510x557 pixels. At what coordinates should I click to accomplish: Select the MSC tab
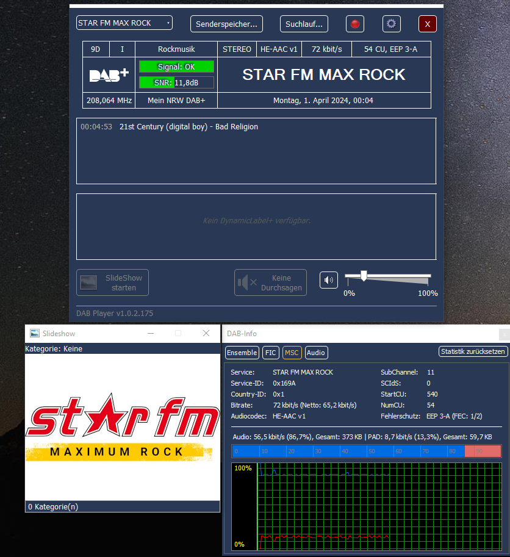292,353
